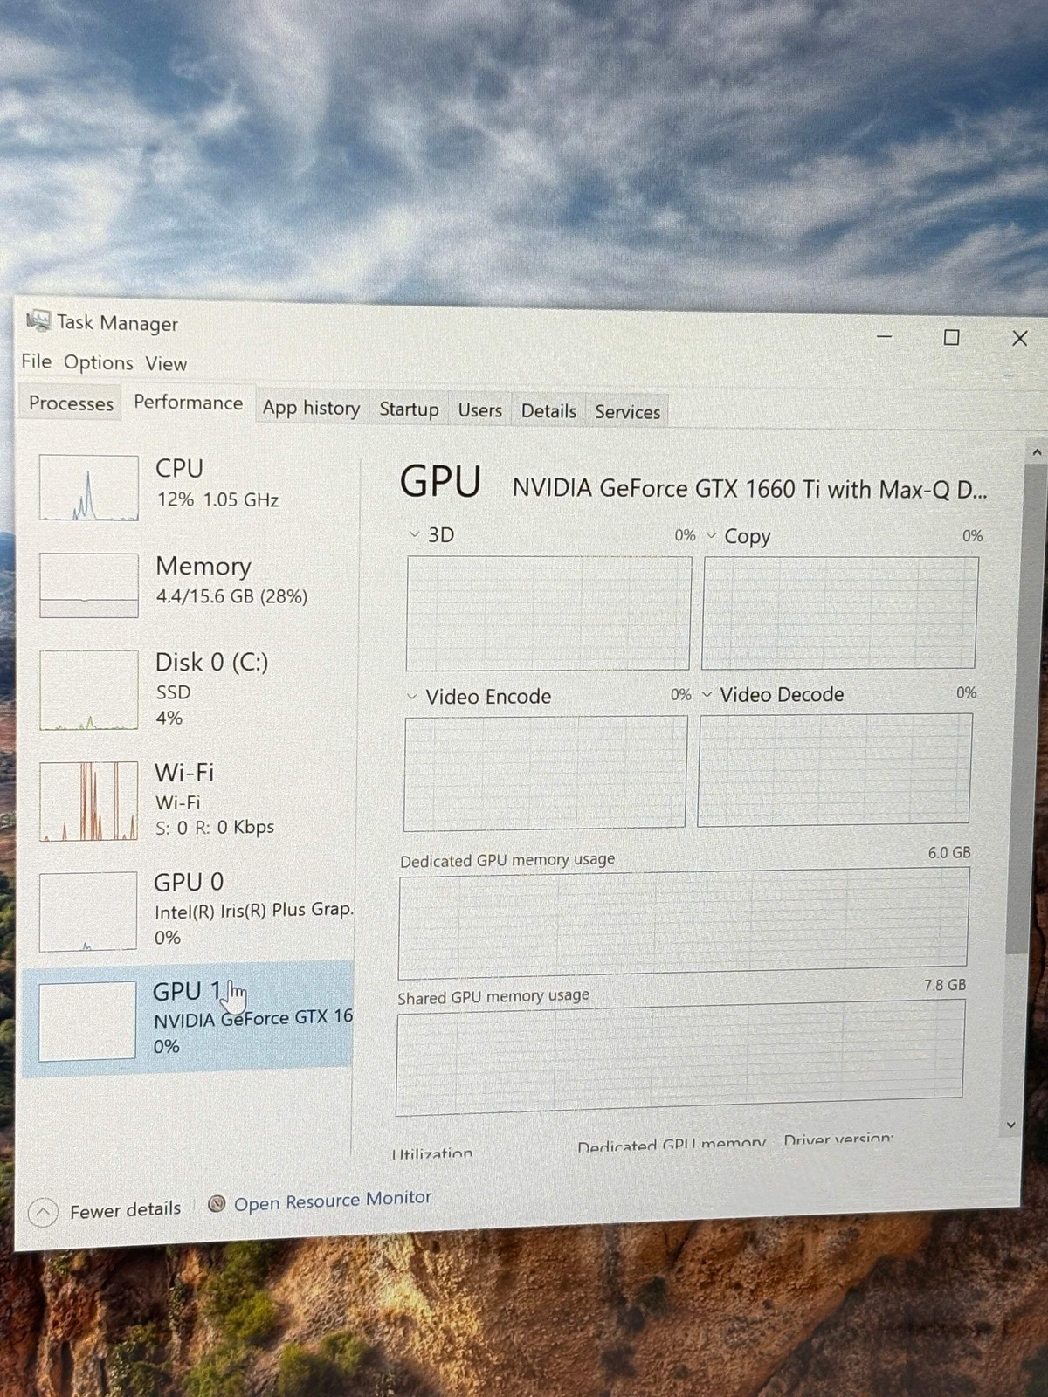The width and height of the screenshot is (1048, 1397).
Task: Select the CPU usage graph thumbnail
Action: [x=89, y=487]
